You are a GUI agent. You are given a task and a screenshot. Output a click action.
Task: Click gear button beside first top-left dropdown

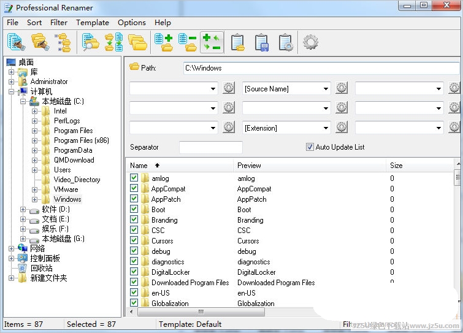[x=229, y=88]
